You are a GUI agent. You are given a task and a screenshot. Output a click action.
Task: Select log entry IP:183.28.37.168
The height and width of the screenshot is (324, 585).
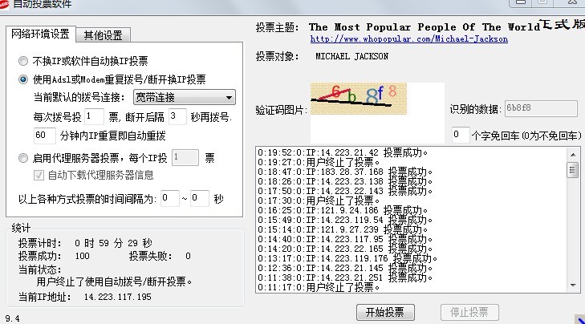tap(345, 172)
